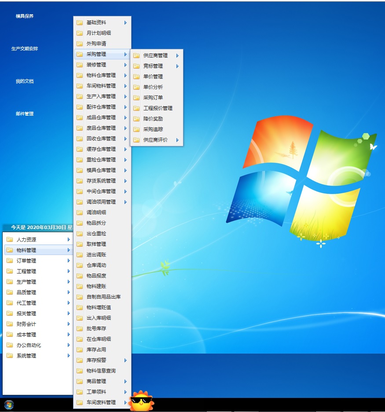Expand the 工单领料 submenu arrow
The image size is (385, 412).
(125, 392)
